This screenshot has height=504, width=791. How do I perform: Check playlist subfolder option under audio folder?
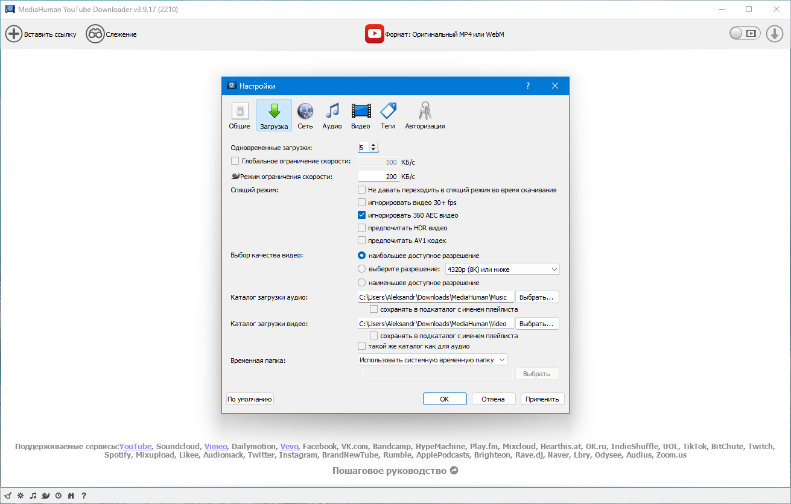pos(374,309)
